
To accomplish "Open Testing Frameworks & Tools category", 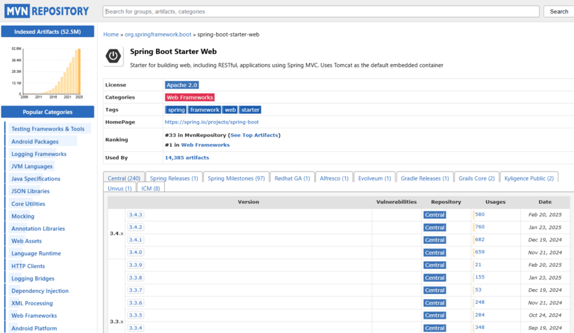I will tap(47, 129).
